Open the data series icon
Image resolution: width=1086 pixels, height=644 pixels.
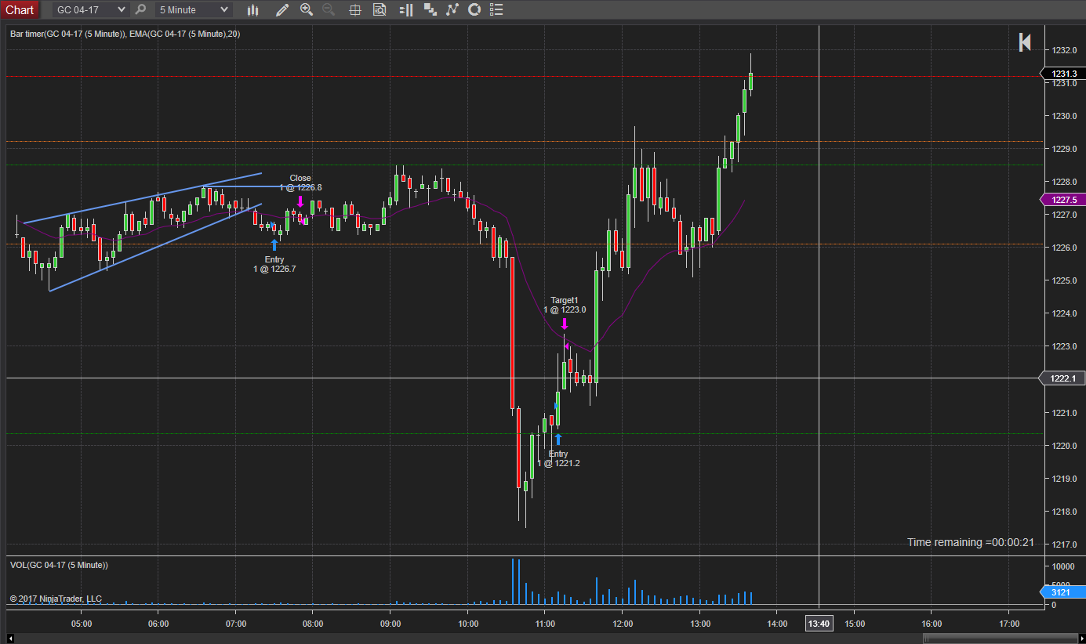[430, 9]
